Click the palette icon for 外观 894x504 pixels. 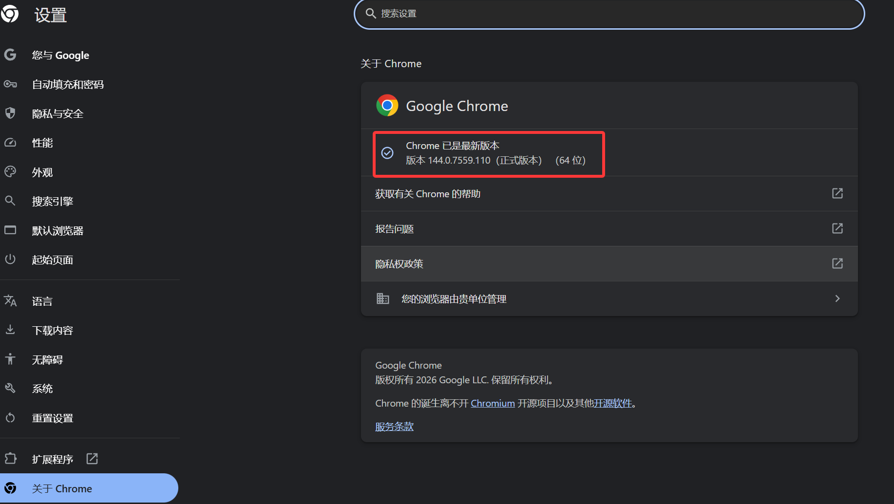pyautogui.click(x=10, y=171)
